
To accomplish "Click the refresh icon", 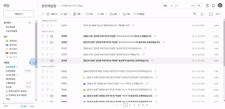I will click(x=202, y=14).
